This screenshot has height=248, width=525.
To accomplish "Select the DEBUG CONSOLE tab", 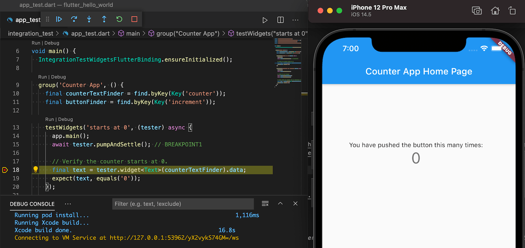I will coord(32,204).
